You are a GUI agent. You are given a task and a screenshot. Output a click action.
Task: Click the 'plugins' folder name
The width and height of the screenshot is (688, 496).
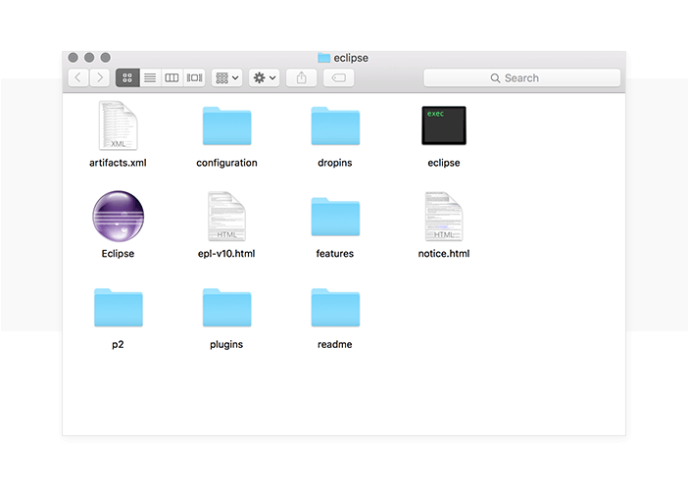point(226,345)
